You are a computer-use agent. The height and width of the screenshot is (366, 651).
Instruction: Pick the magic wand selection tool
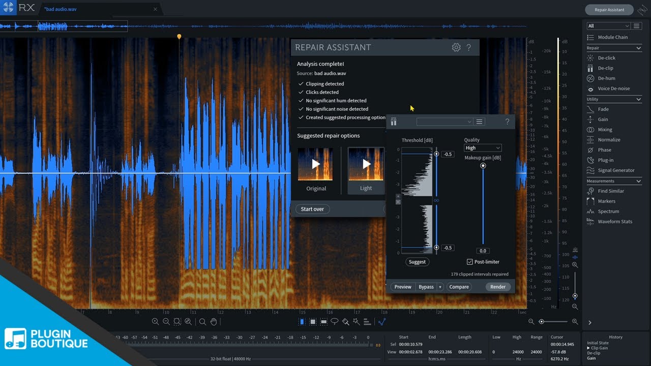point(356,321)
